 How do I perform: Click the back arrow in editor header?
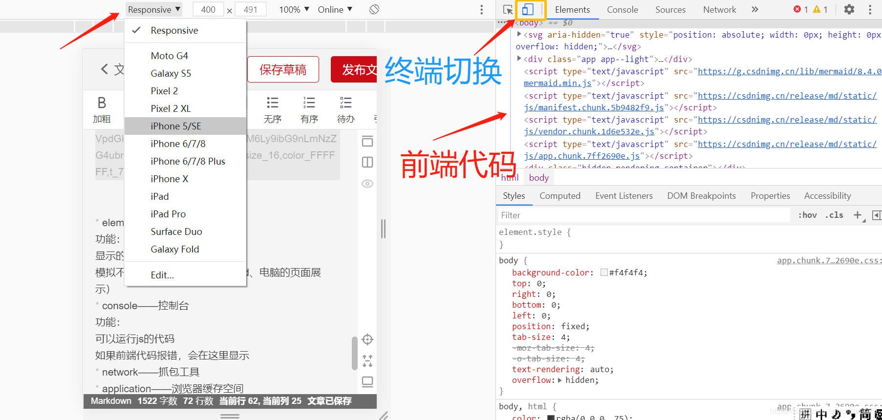(x=104, y=69)
